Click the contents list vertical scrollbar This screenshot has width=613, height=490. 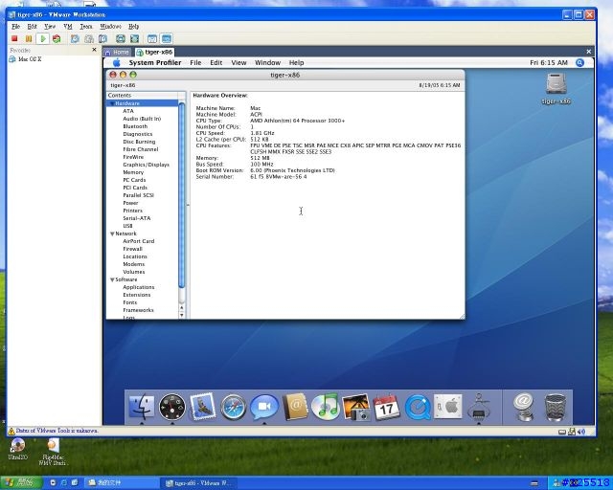182,195
